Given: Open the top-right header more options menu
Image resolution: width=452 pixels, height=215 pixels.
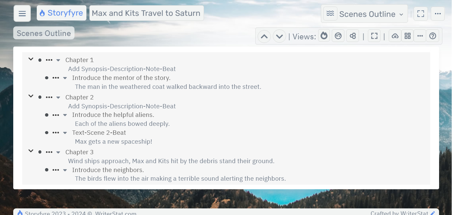Looking at the screenshot, I should [x=438, y=14].
